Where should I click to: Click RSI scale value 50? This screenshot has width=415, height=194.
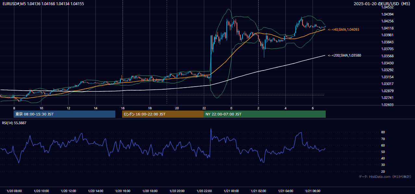point(383,152)
